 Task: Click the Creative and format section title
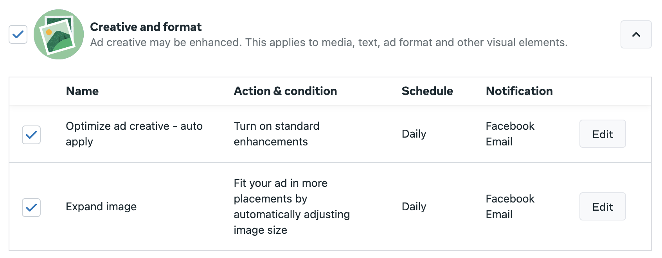coord(146,27)
